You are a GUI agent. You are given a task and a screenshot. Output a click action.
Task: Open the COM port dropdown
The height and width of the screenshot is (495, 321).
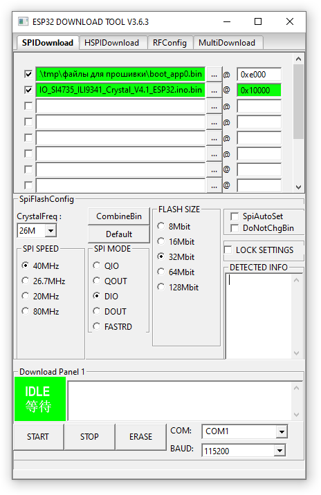coord(281,431)
